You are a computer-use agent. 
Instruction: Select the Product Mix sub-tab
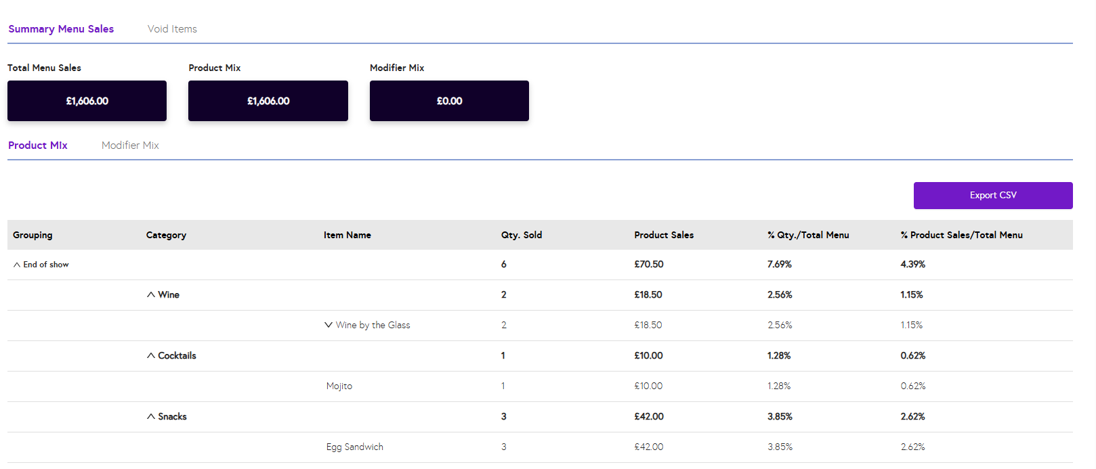38,146
